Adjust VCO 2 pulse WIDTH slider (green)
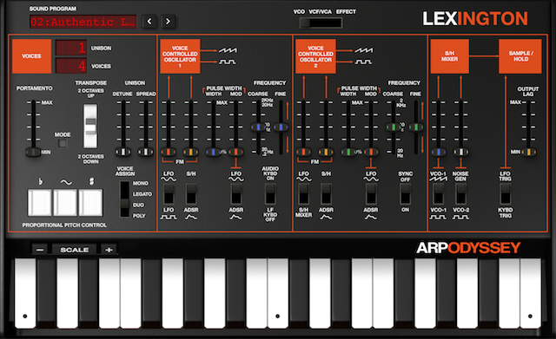 tap(348, 153)
